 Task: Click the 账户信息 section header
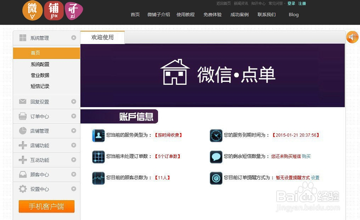(x=119, y=116)
